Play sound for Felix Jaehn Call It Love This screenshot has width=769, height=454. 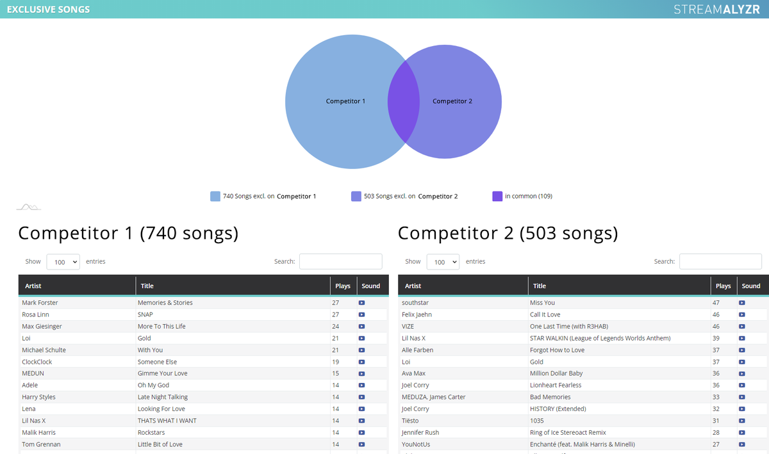pyautogui.click(x=742, y=314)
